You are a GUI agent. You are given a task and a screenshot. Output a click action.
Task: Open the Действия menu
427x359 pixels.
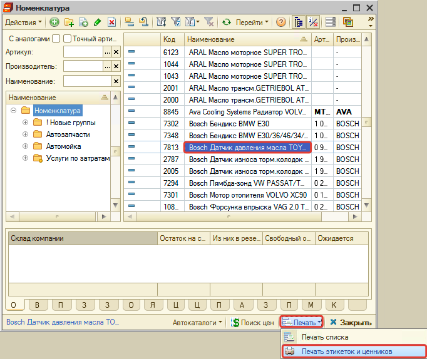tap(23, 23)
